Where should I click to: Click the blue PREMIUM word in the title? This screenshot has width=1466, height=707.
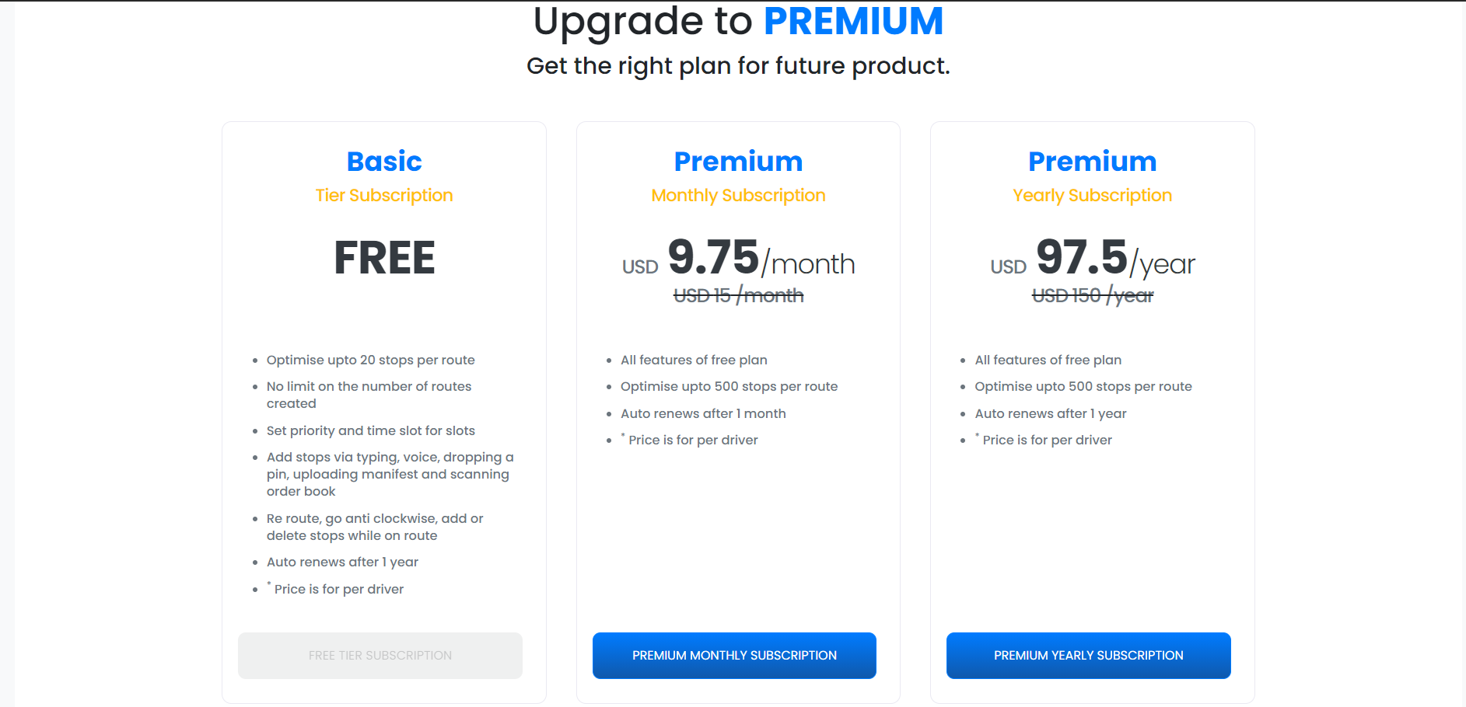(853, 21)
